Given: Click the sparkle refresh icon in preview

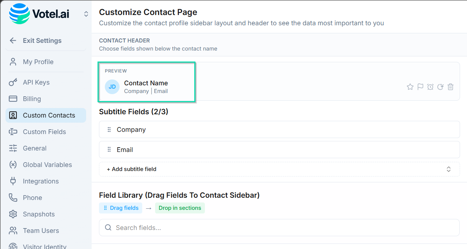Looking at the screenshot, I should 441,87.
